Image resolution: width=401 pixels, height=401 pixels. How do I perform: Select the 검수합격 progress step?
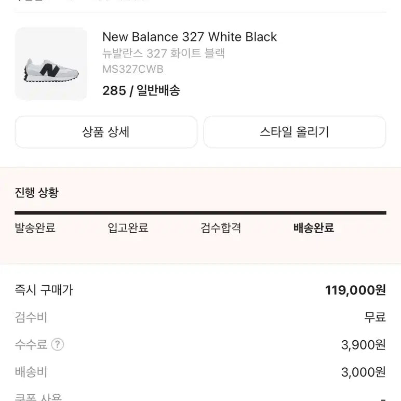(x=221, y=228)
